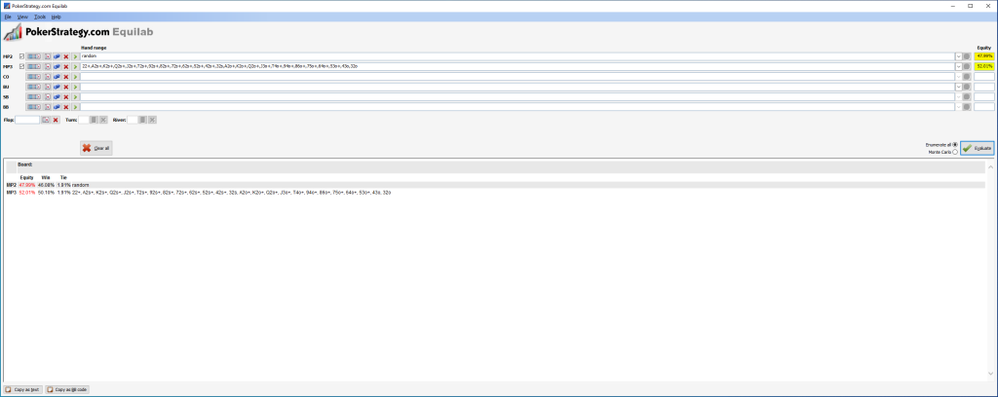Expand the MP2 hand range dropdown

tap(959, 56)
